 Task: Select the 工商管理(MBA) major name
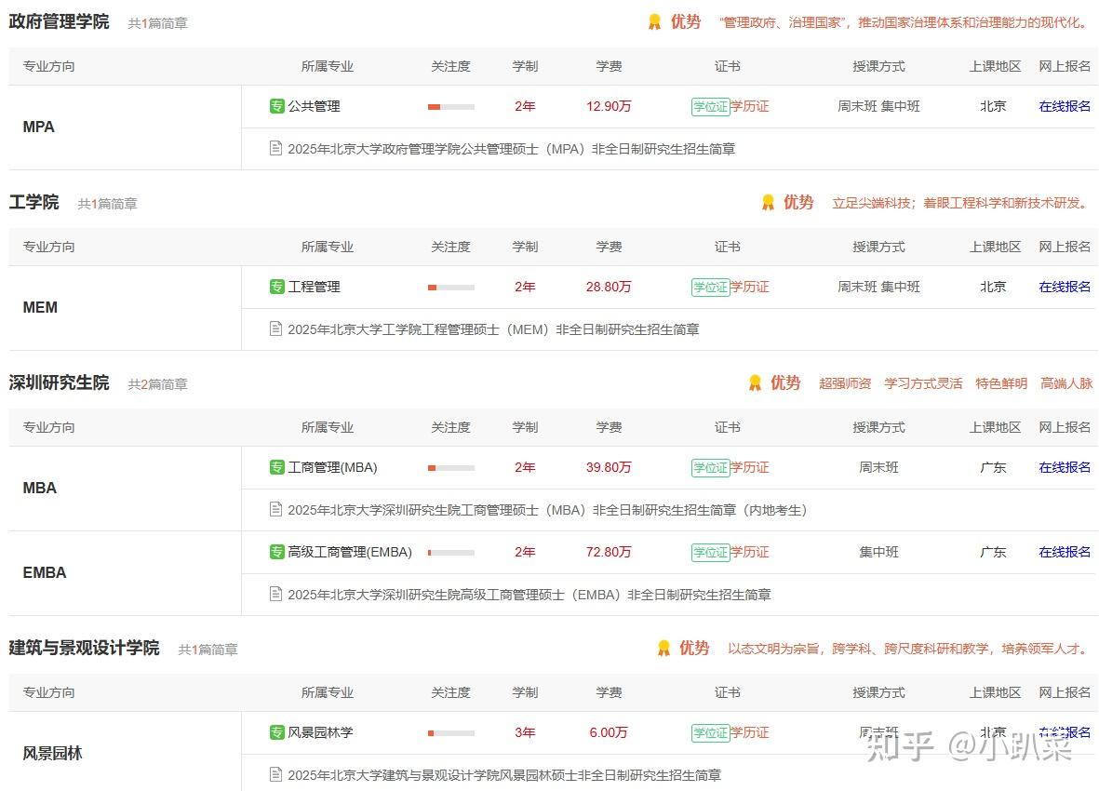(332, 467)
